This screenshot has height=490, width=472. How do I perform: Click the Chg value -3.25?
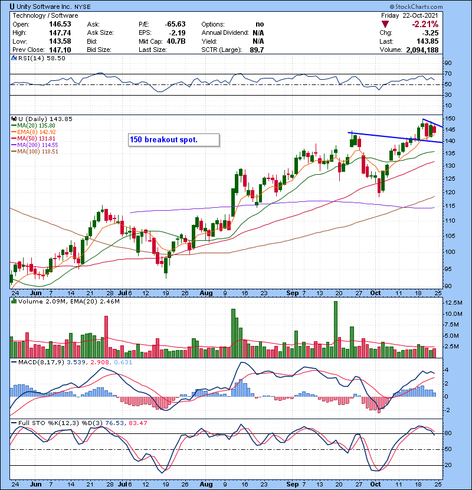431,33
